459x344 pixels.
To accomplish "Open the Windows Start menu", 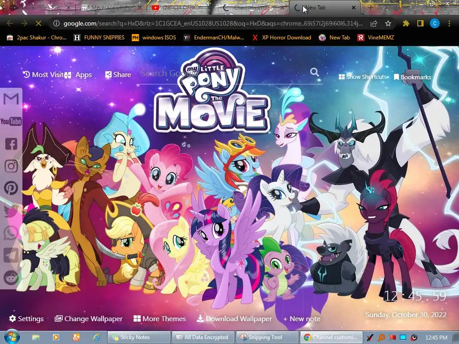I will (12, 337).
